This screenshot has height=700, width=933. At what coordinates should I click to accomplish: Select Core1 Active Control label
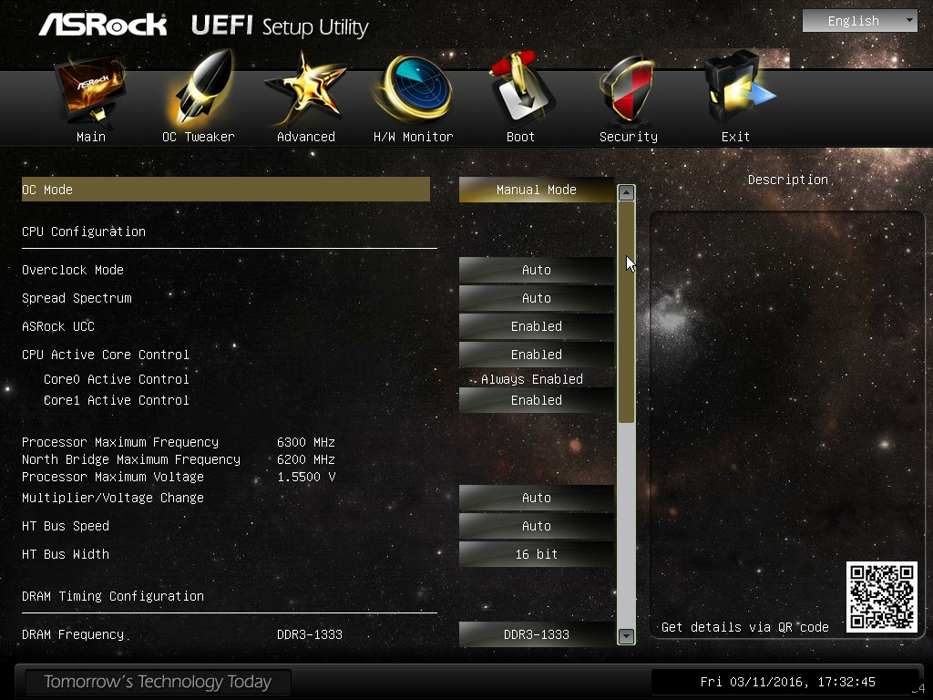[x=116, y=400]
